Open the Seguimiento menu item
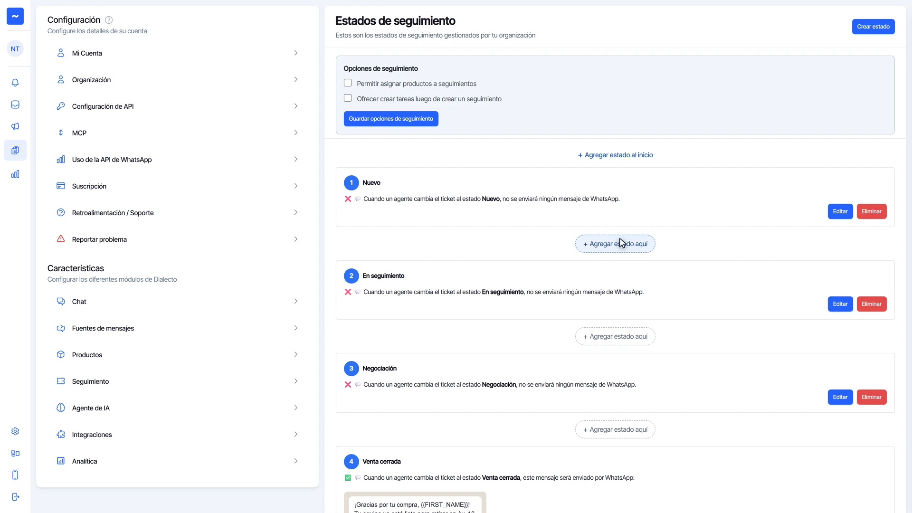The height and width of the screenshot is (513, 912). click(177, 381)
